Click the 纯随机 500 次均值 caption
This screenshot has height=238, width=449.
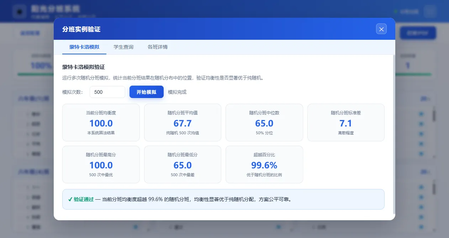[183, 133]
